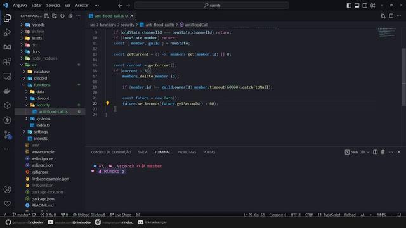Screen dimensions: 406x228
Task: Open the Editar menu
Action: coord(37,6)
